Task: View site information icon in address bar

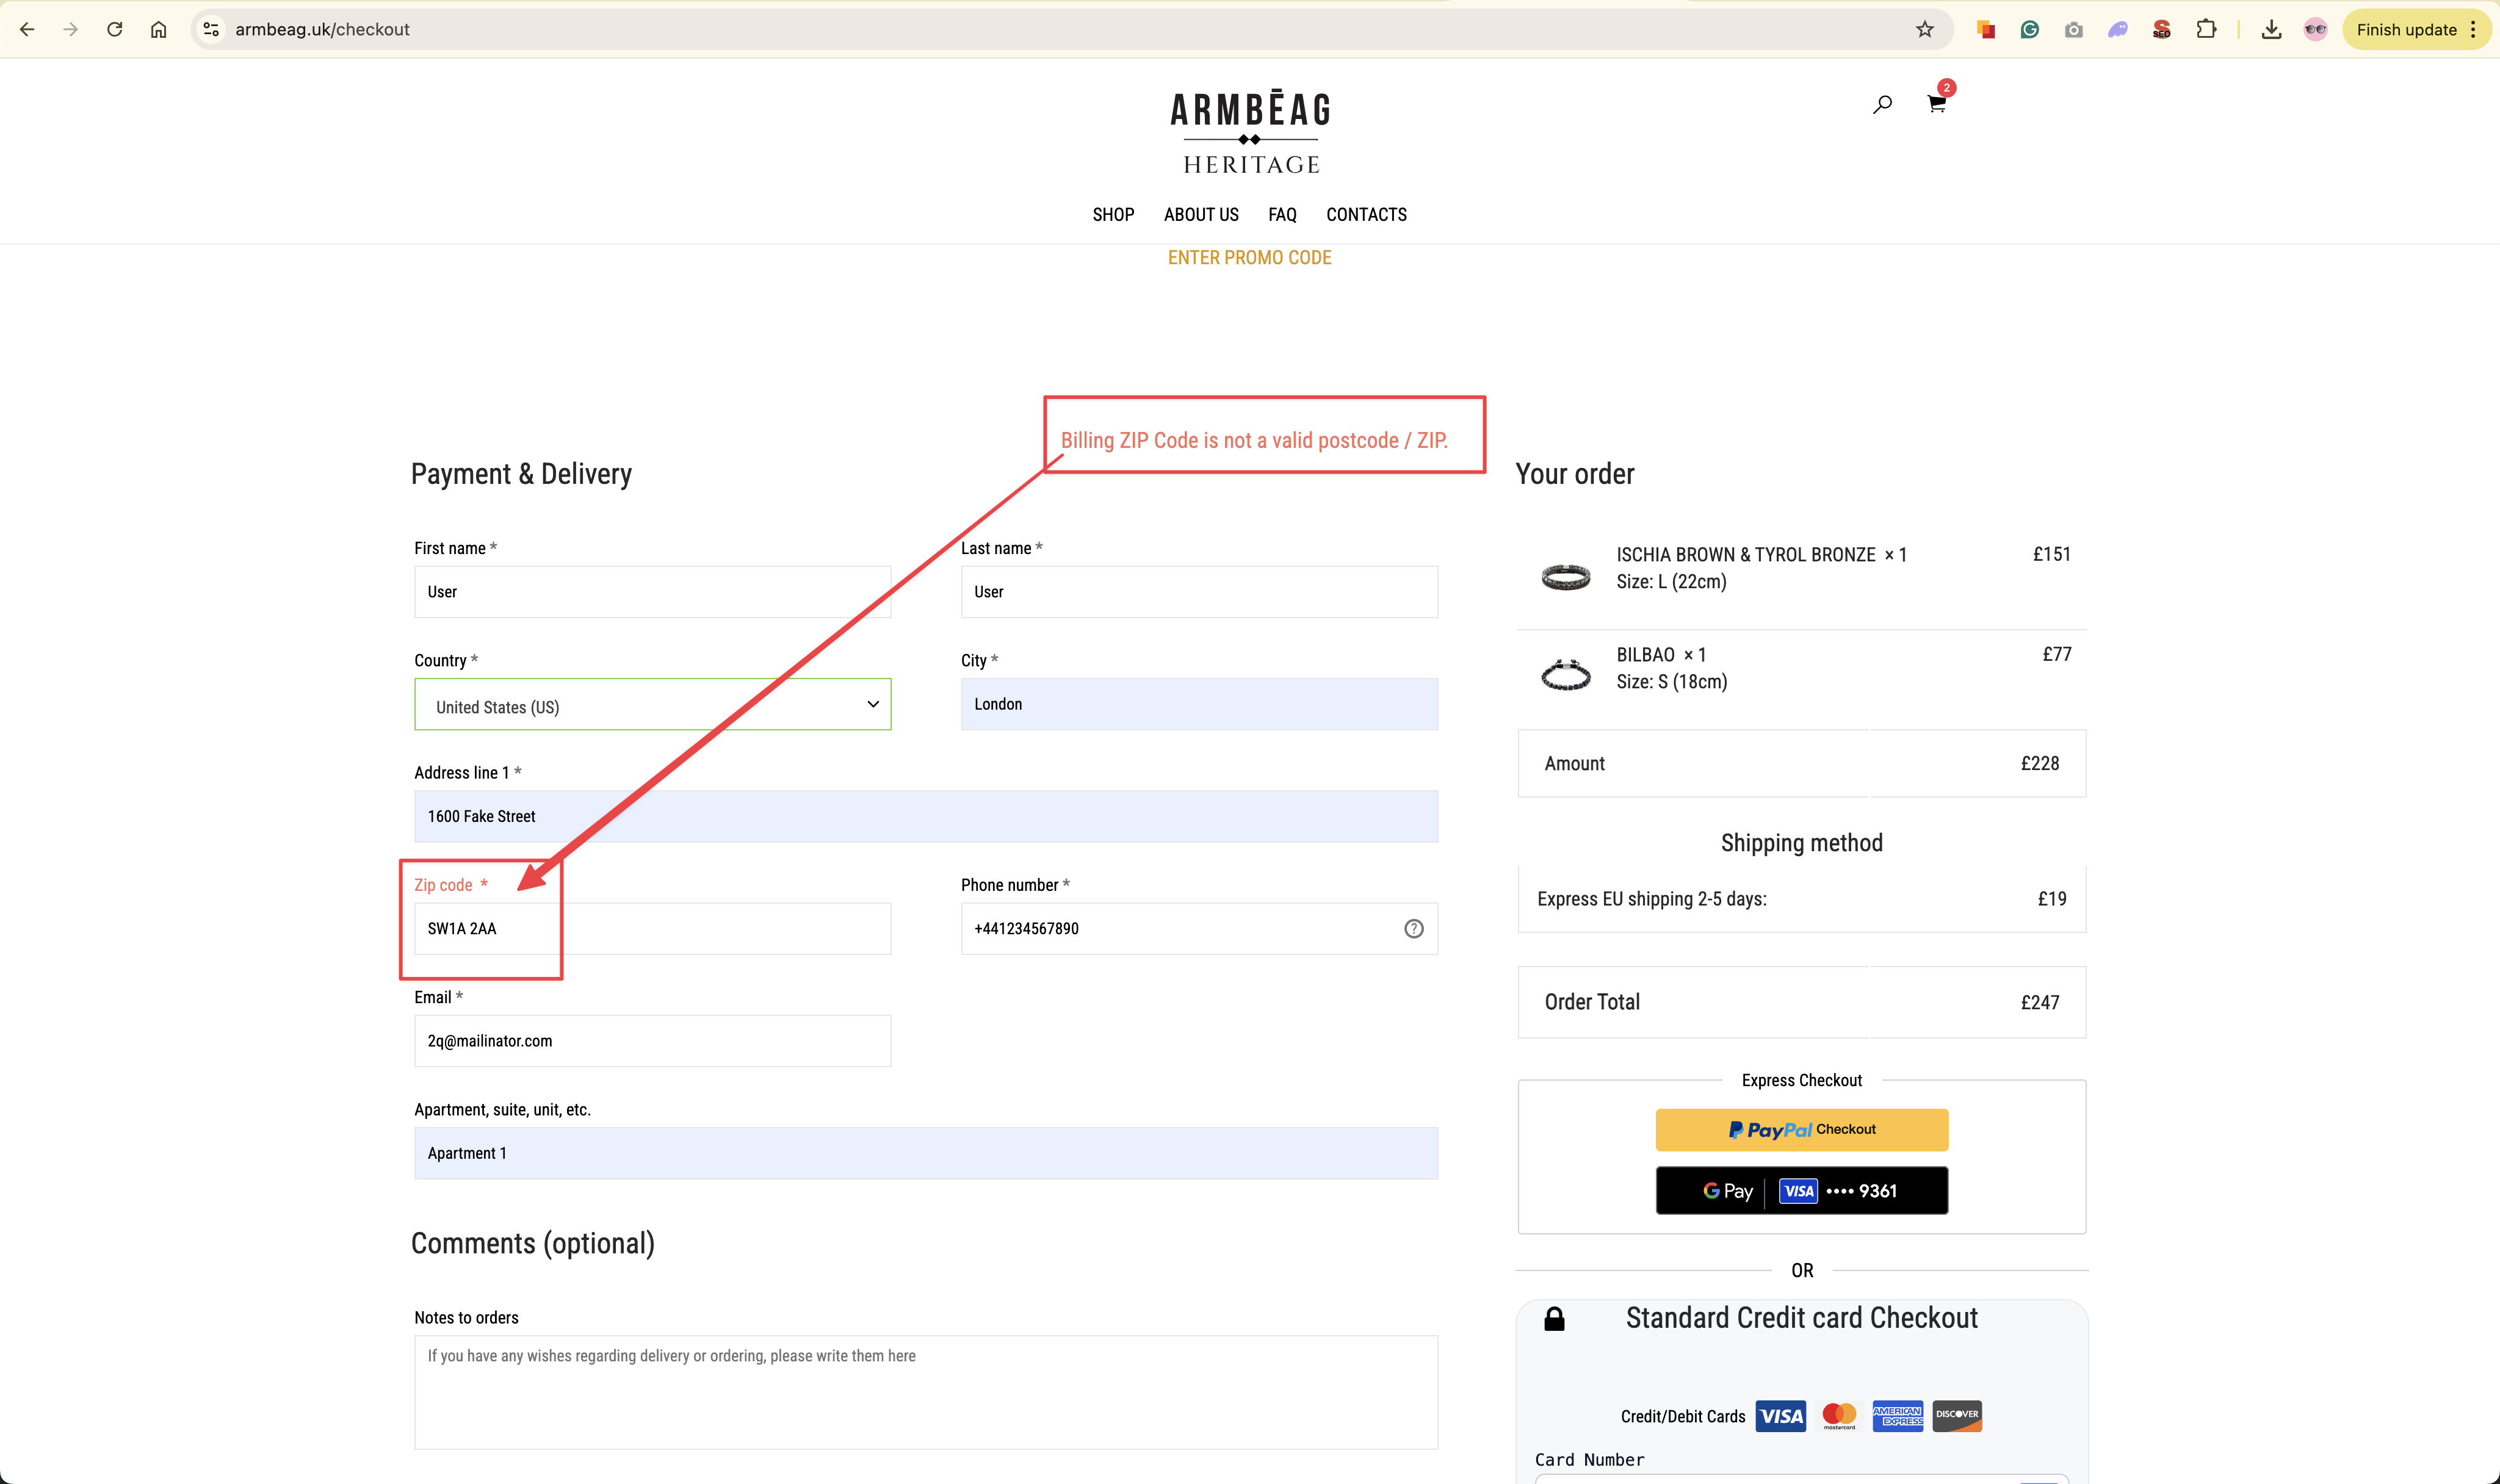Action: pos(211,29)
